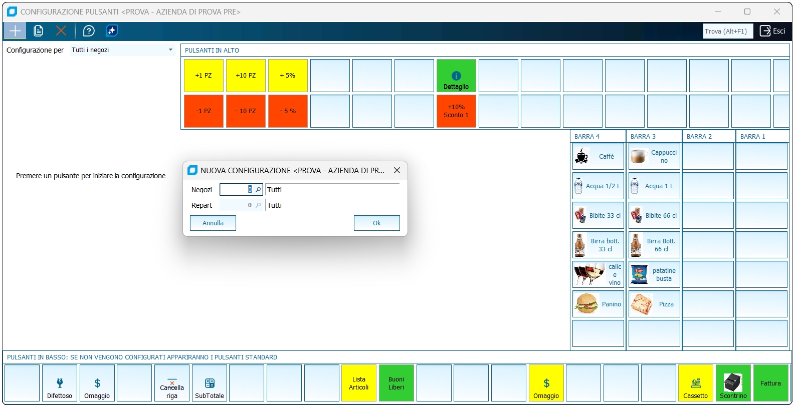The width and height of the screenshot is (794, 406).
Task: Click the blue star assistant toolbar icon
Action: (x=112, y=31)
